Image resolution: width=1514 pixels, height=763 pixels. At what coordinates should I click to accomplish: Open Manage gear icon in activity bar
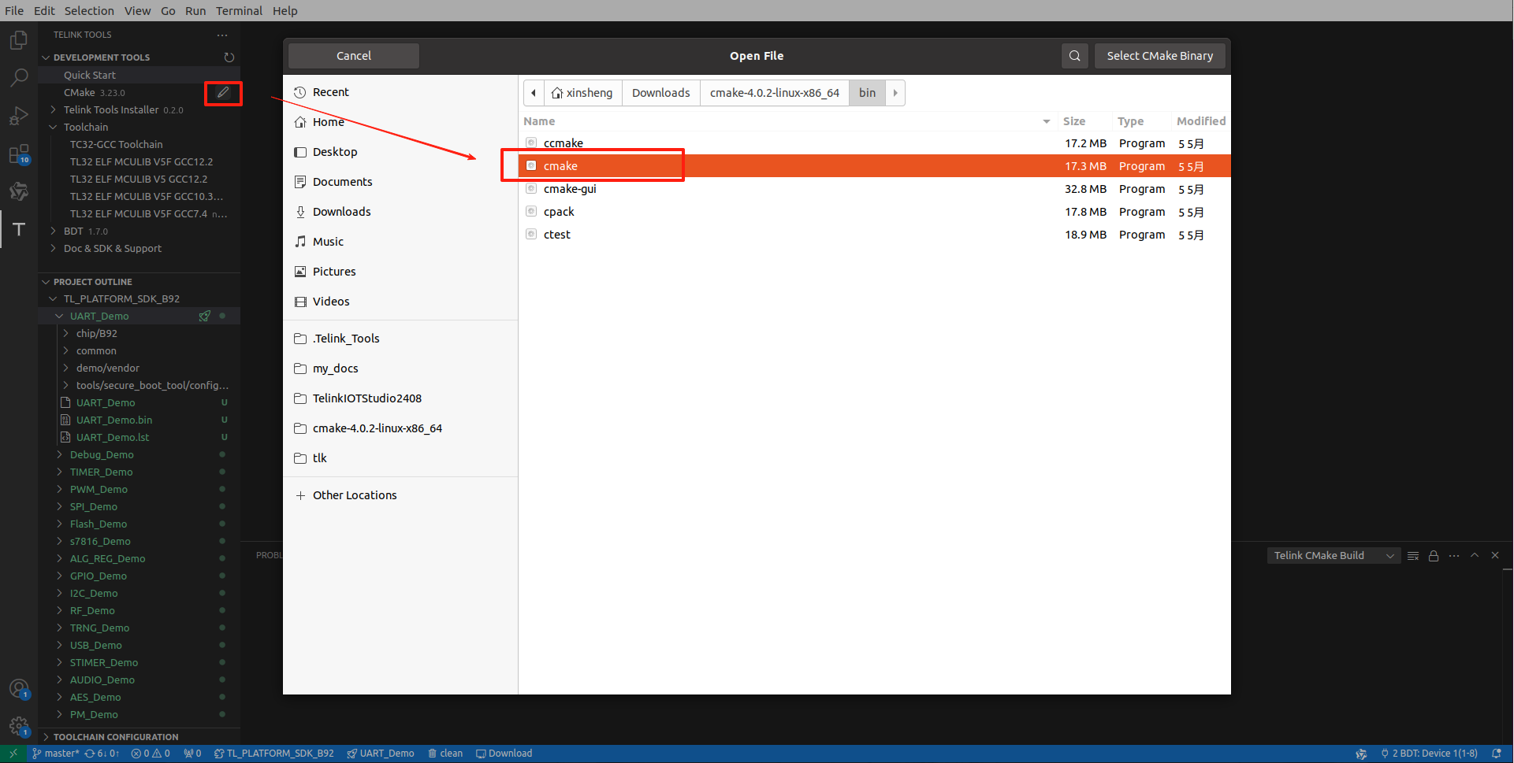coord(19,726)
